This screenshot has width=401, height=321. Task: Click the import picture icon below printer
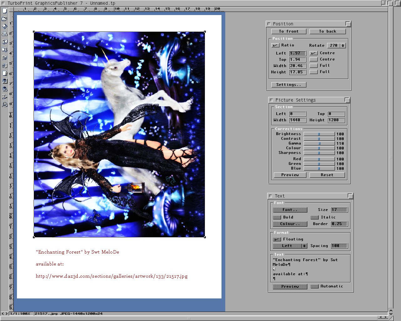pos(5,42)
